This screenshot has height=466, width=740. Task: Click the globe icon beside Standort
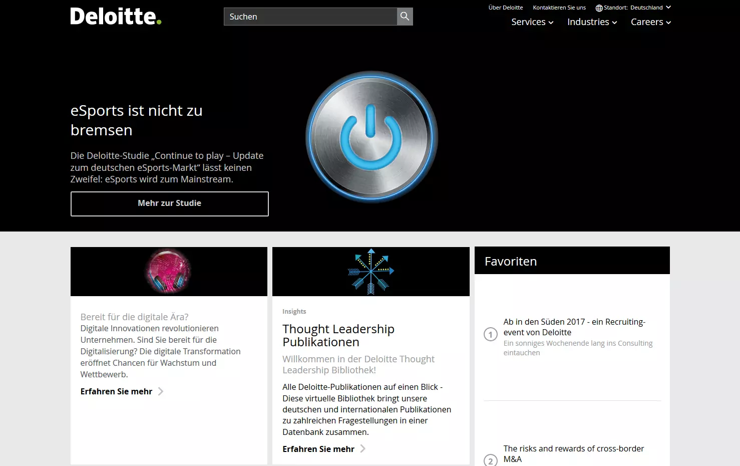(x=599, y=8)
